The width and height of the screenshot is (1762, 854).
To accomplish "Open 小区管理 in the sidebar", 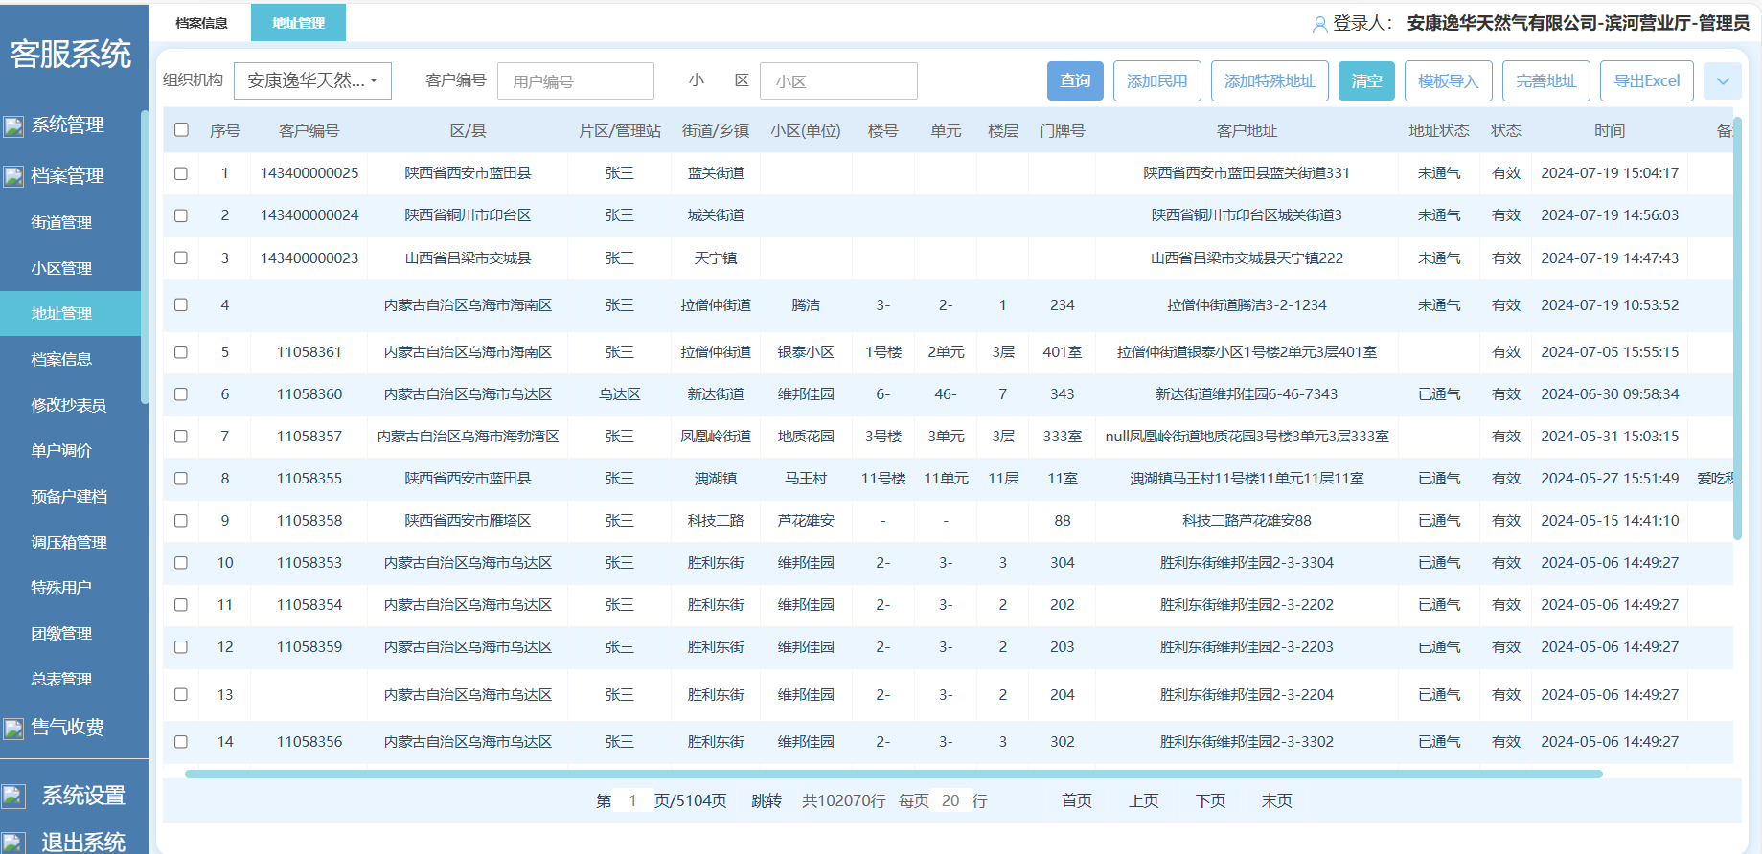I will [x=61, y=268].
